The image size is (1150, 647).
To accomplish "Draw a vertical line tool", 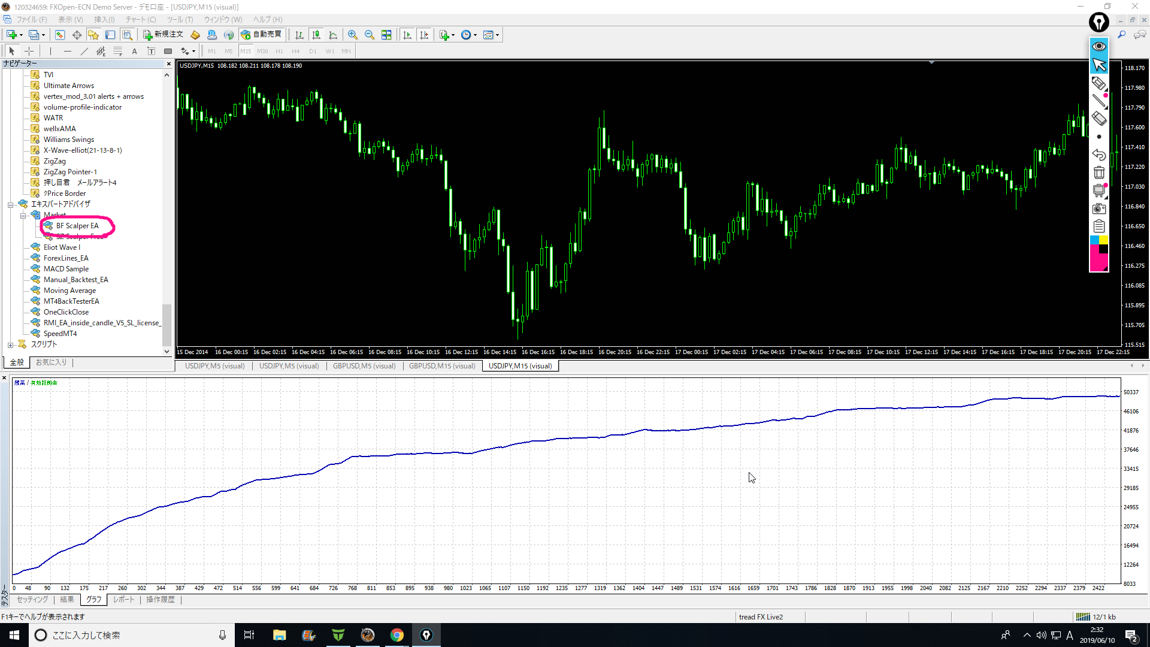I will click(x=51, y=51).
